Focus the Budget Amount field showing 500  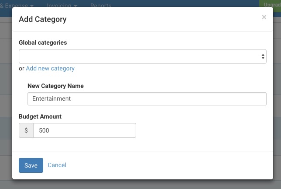click(x=85, y=130)
